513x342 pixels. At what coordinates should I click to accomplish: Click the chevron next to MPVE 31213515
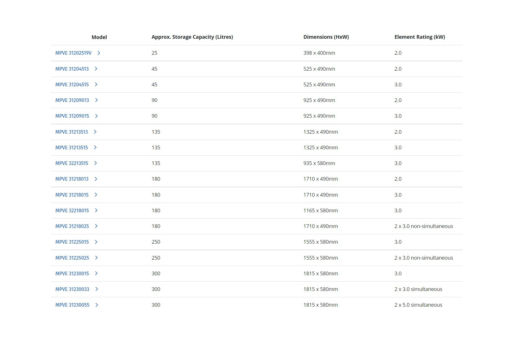pyautogui.click(x=95, y=148)
